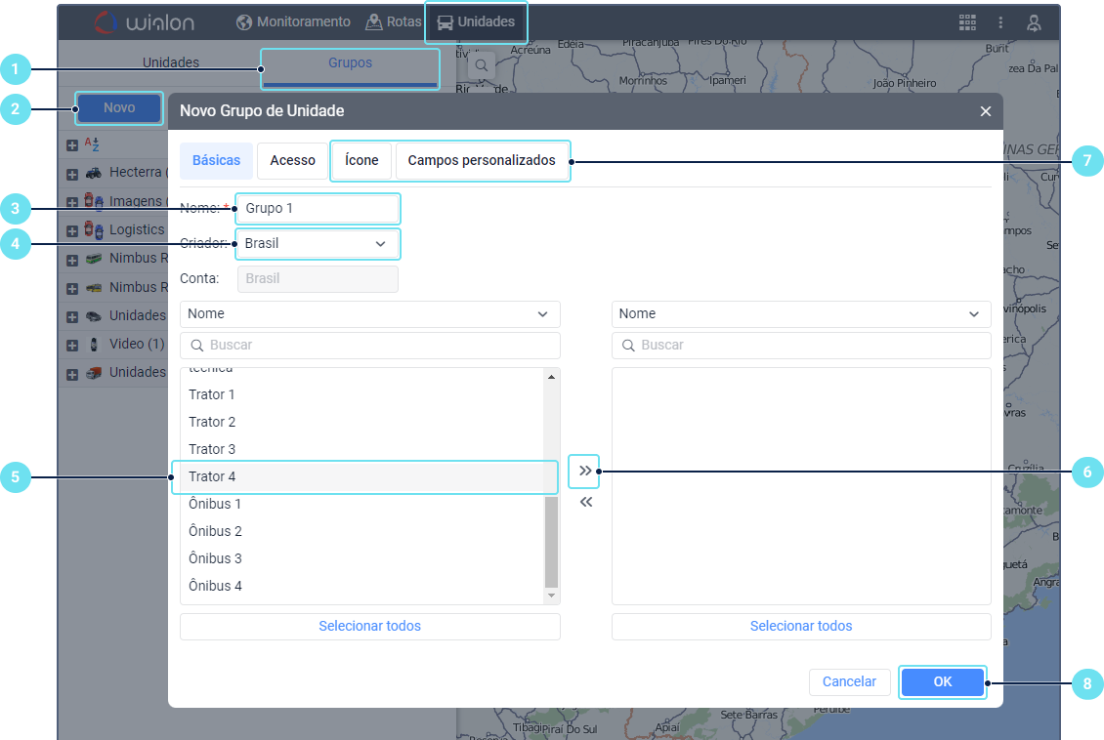
Task: Click the Nome field containing Grupo 1
Action: point(317,209)
